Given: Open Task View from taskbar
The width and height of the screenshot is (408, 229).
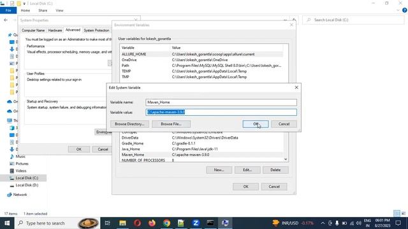Looking at the screenshot, I should pyautogui.click(x=107, y=223).
